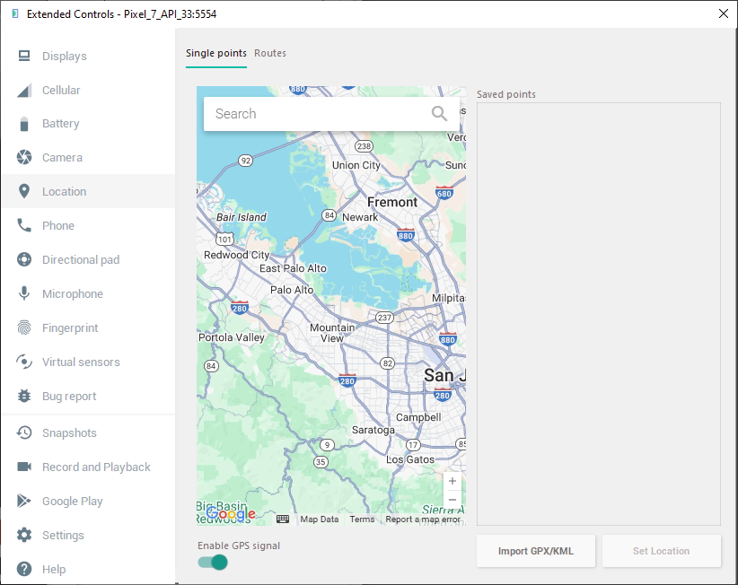Click the Set Location button
This screenshot has height=585, width=738.
coord(662,551)
